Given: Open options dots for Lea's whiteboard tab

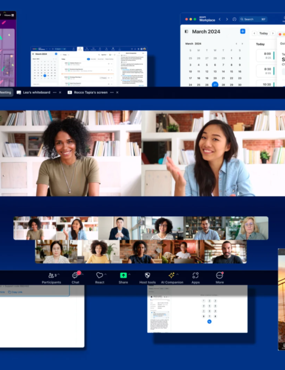Looking at the screenshot, I should 55,92.
